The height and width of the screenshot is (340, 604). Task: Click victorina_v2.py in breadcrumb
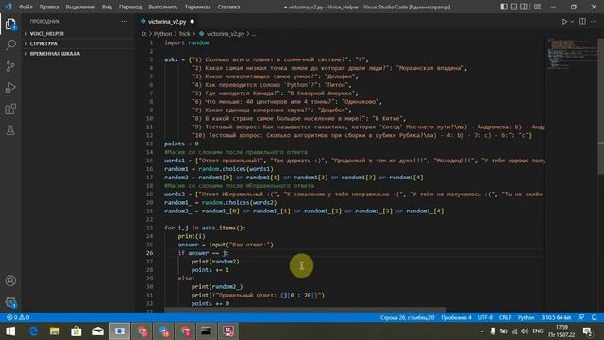(225, 34)
